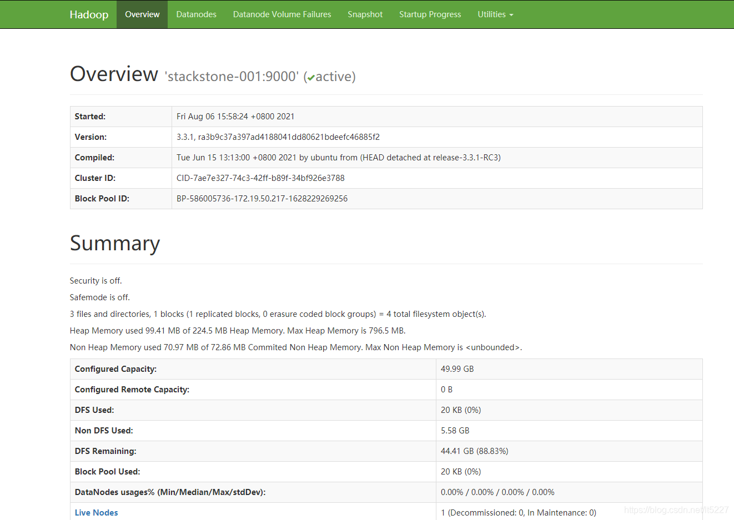Image resolution: width=734 pixels, height=520 pixels.
Task: Select the Compiled info value
Action: coord(339,158)
